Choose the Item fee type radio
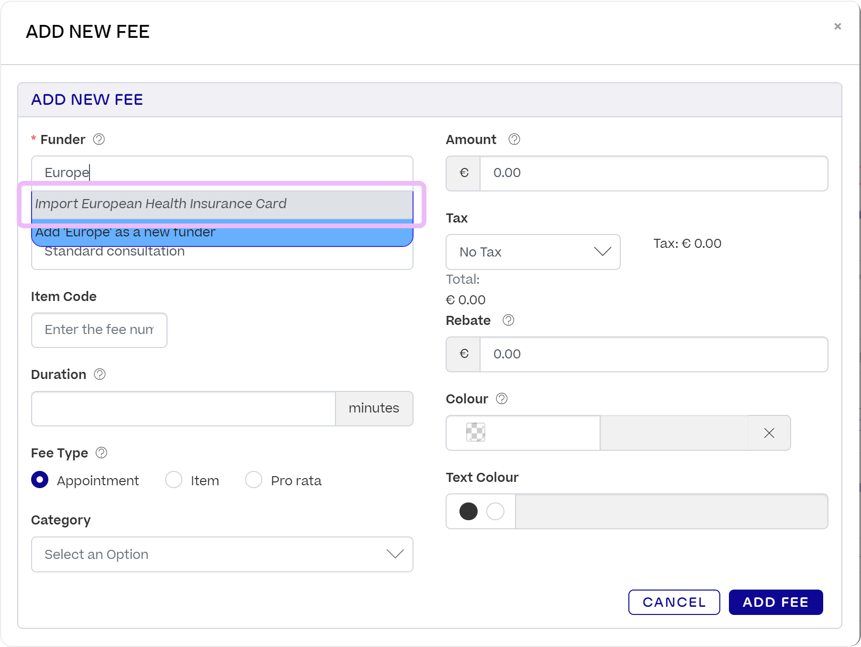Screen dimensions: 861x647 (x=174, y=480)
